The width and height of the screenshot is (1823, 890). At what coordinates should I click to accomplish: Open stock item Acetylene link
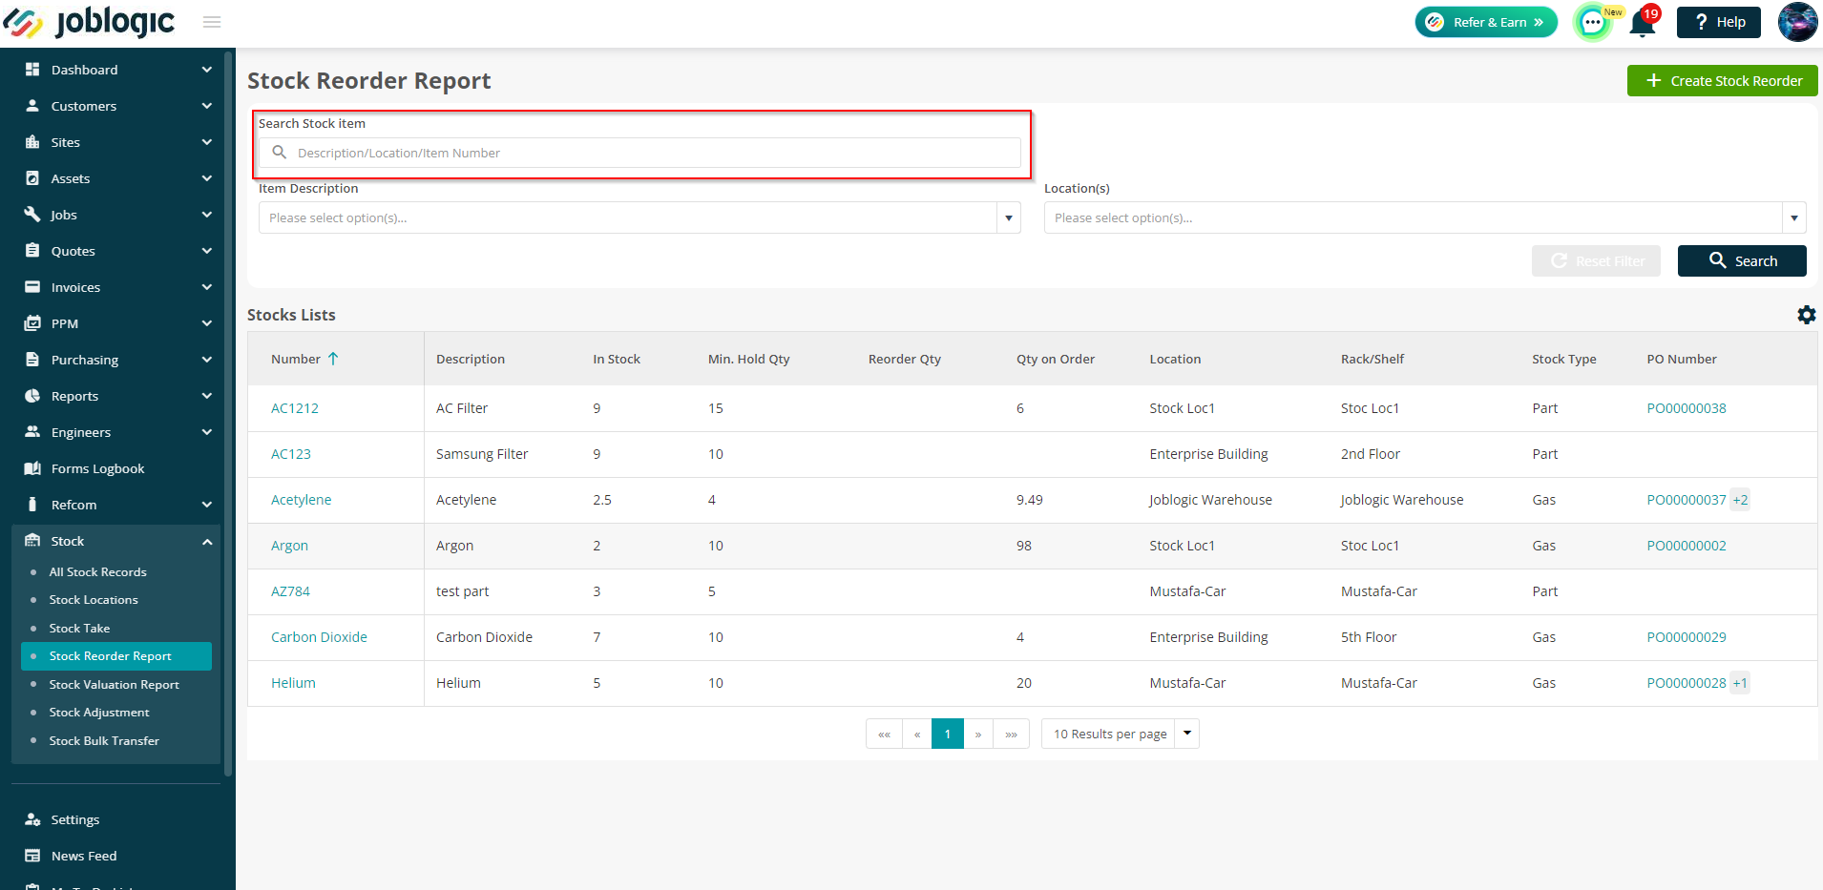coord(302,500)
